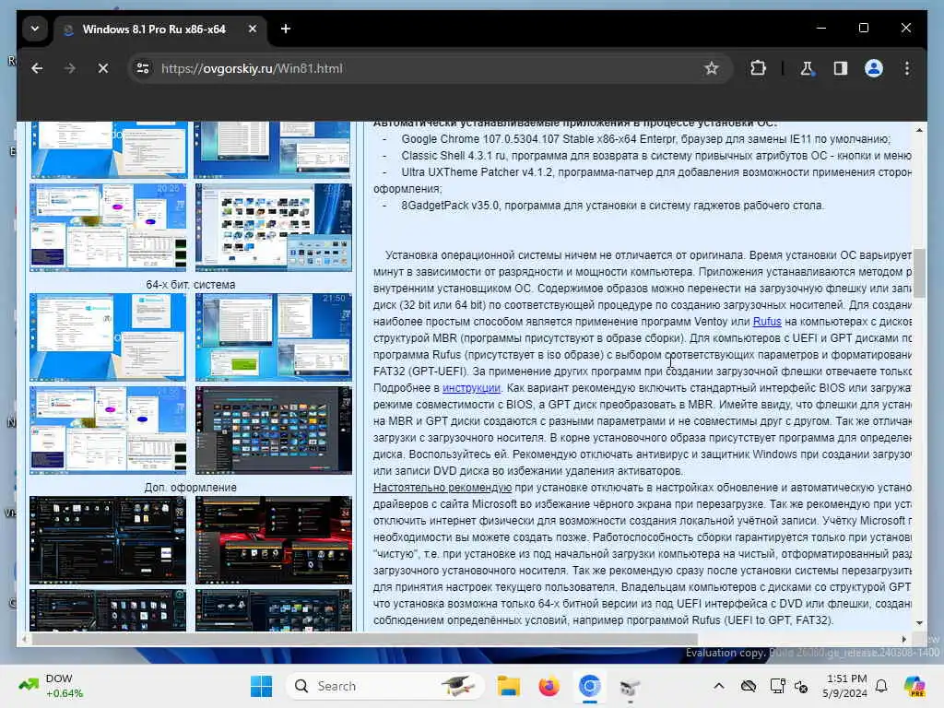The height and width of the screenshot is (708, 944).
Task: Go back to the previous page
Action: point(37,68)
